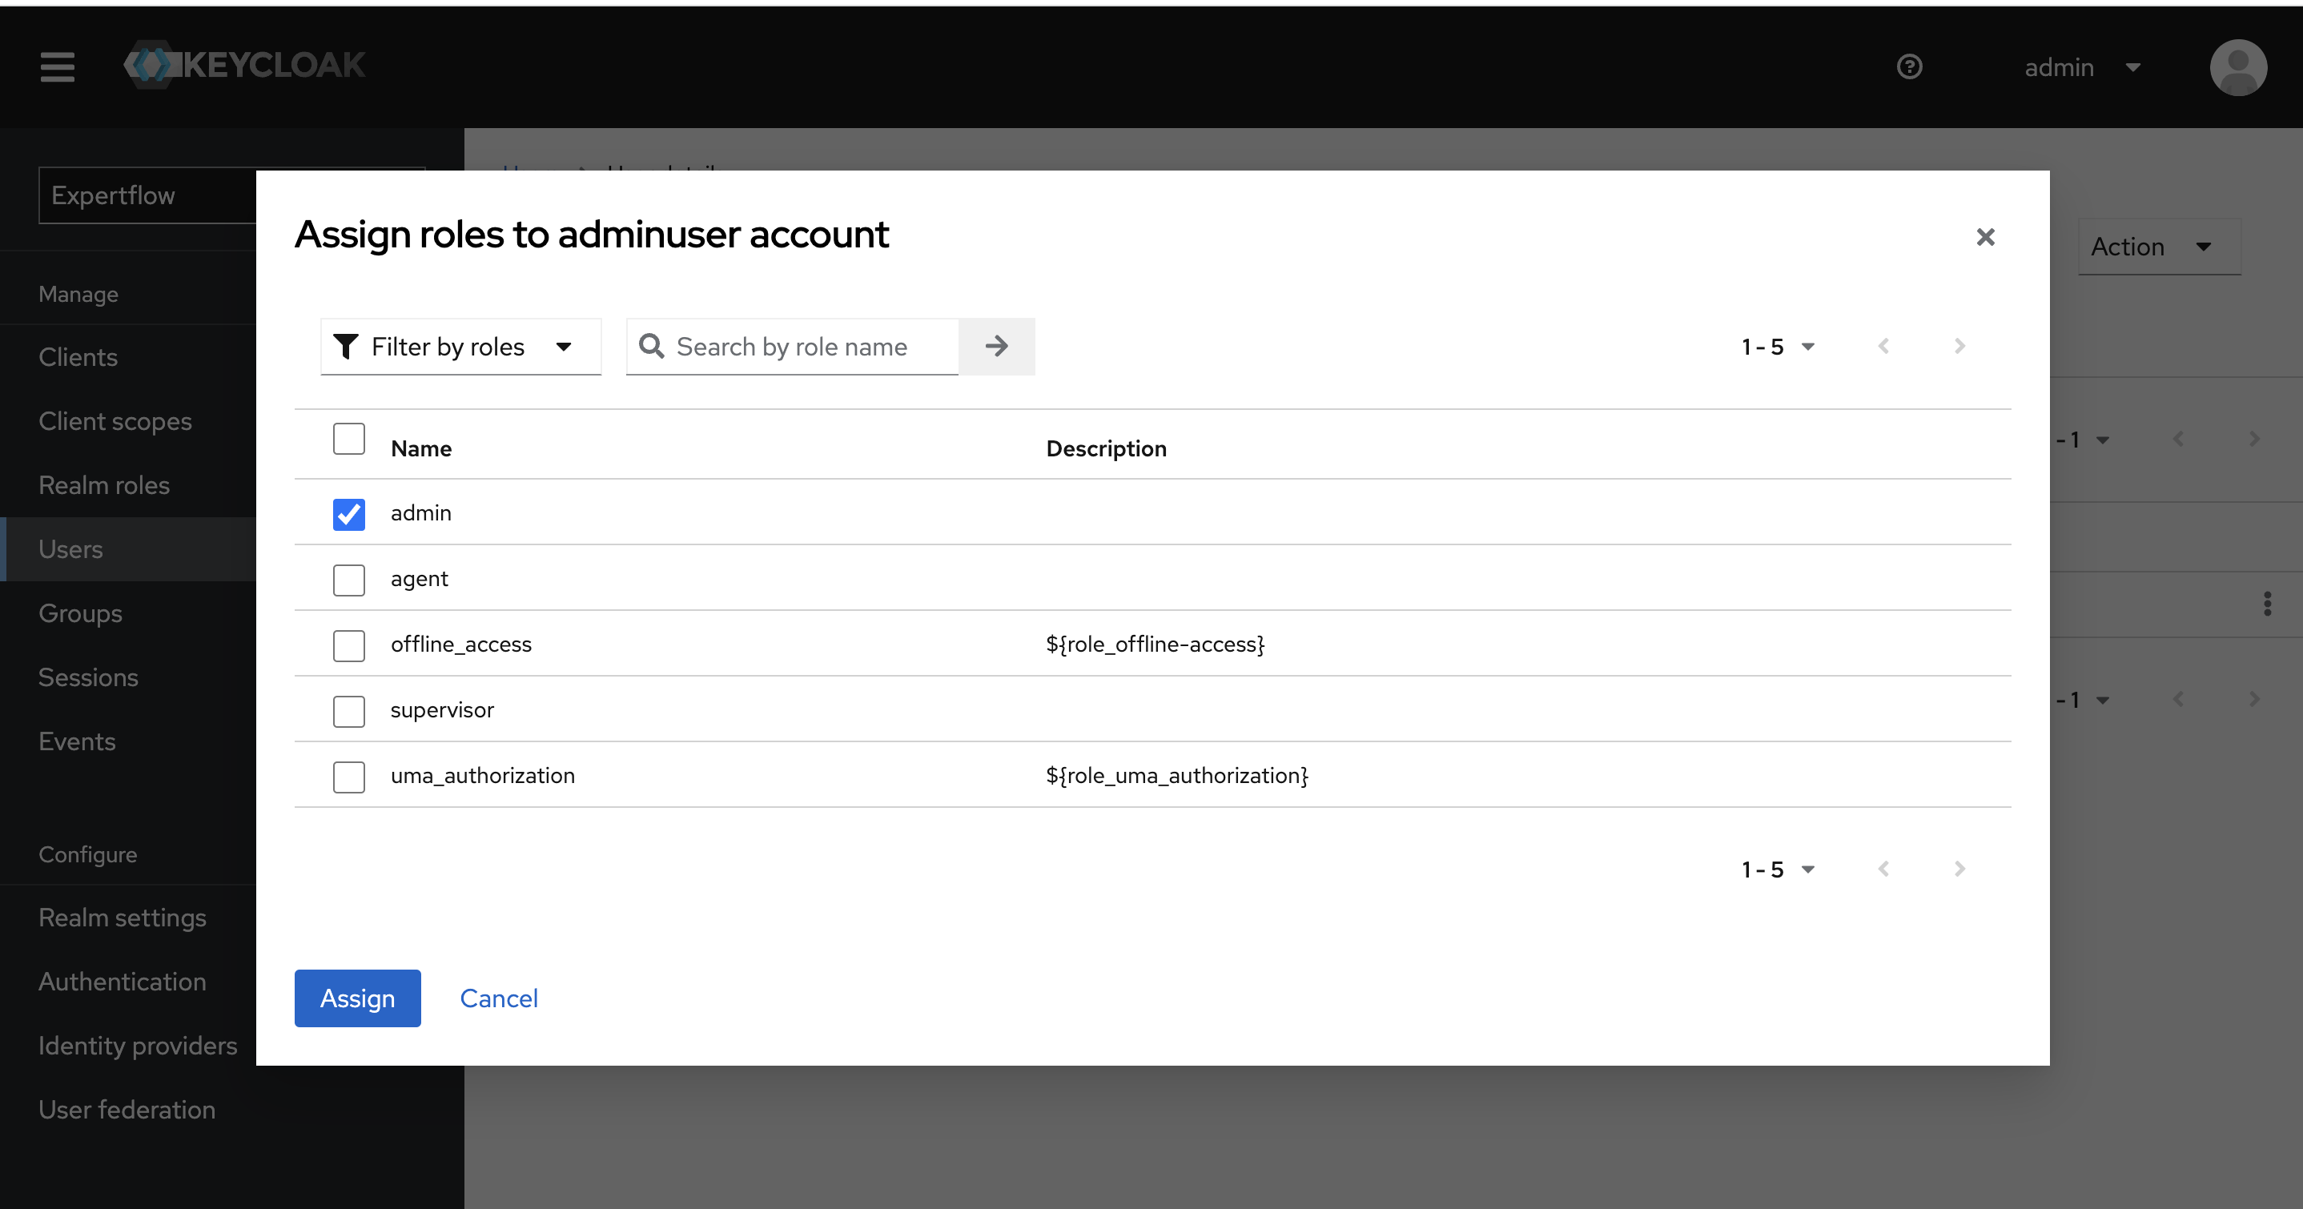Select all roles with header checkbox
Image resolution: width=2303 pixels, height=1209 pixels.
tap(348, 438)
